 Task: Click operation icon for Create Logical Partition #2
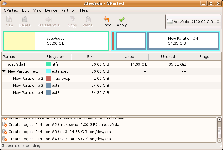[x=5, y=124]
